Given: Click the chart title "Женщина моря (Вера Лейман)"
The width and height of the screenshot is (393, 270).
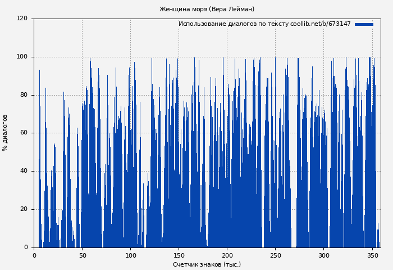Looking at the screenshot, I should 207,9.
